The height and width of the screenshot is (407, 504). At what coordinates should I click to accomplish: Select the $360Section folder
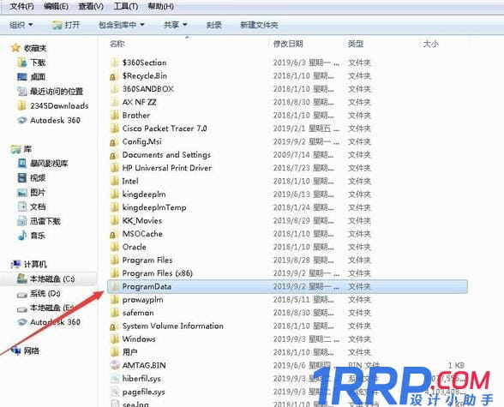click(x=144, y=63)
